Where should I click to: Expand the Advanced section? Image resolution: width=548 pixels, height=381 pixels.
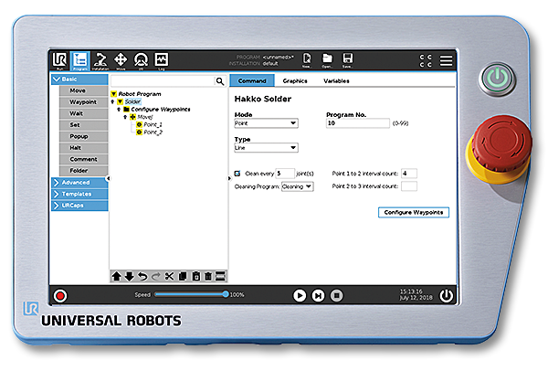pos(79,183)
